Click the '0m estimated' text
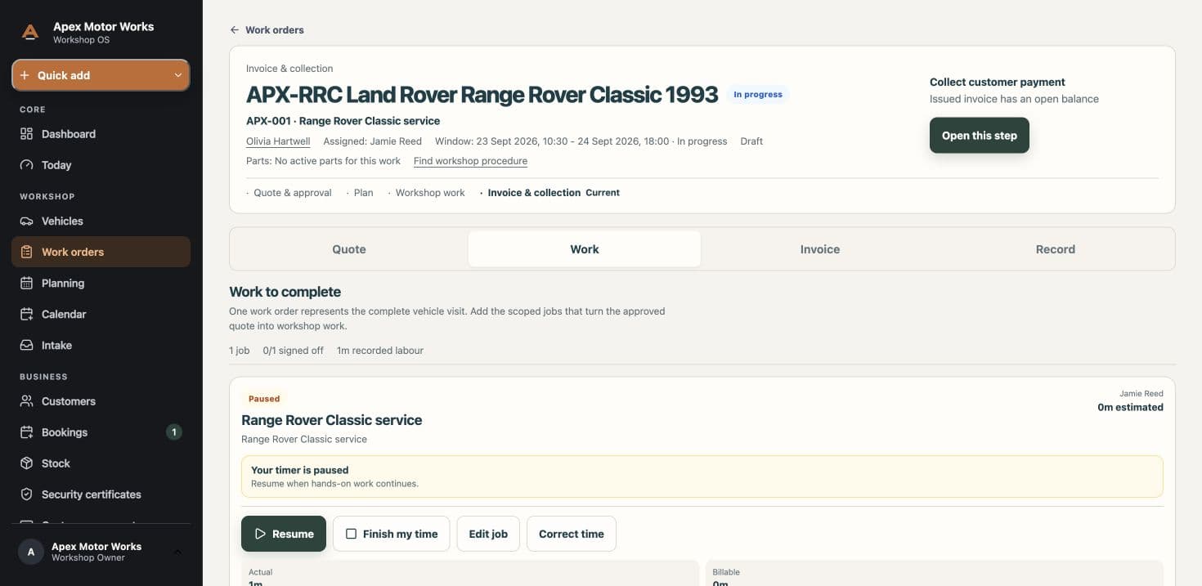 1130,407
